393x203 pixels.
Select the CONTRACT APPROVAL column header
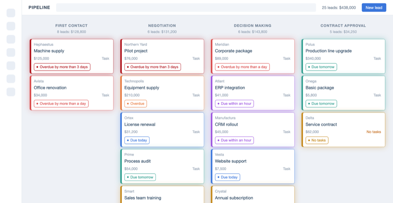343,25
